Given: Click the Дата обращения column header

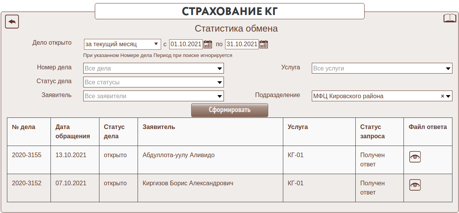Looking at the screenshot, I should (x=72, y=131).
